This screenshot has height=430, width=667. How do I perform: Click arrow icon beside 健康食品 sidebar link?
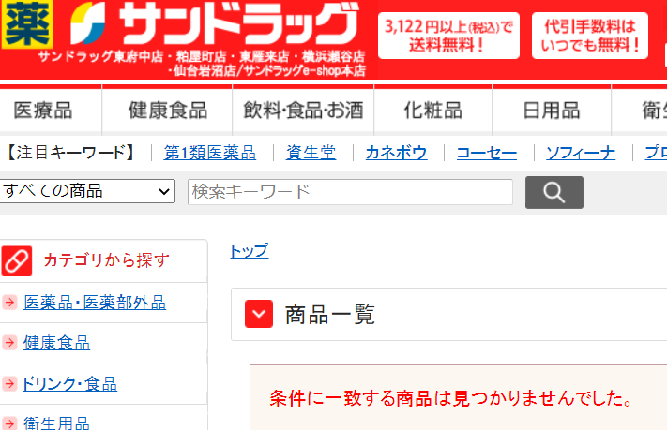tap(9, 343)
